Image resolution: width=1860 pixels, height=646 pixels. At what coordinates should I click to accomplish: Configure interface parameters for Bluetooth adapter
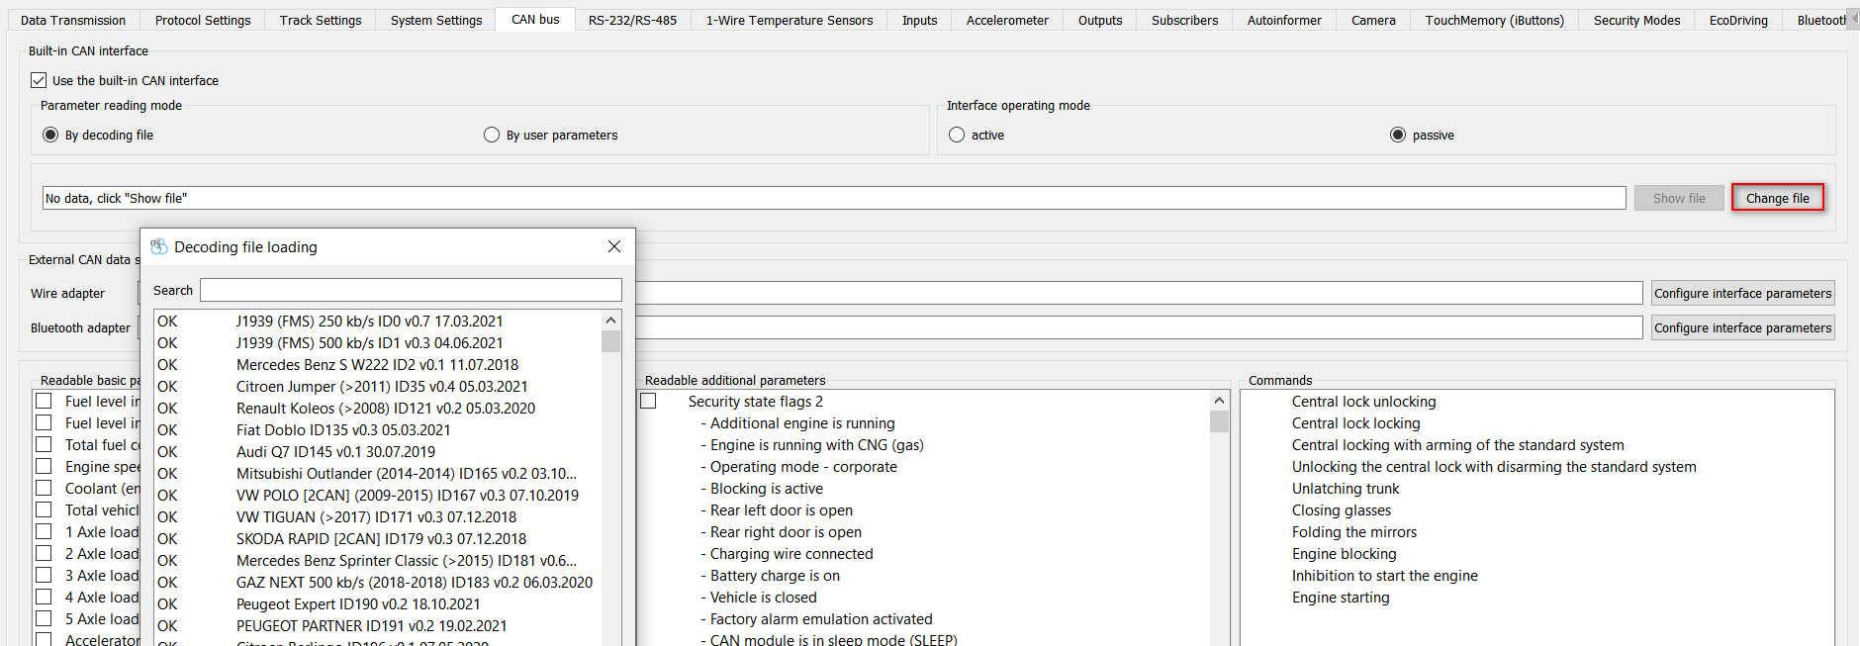click(x=1742, y=327)
